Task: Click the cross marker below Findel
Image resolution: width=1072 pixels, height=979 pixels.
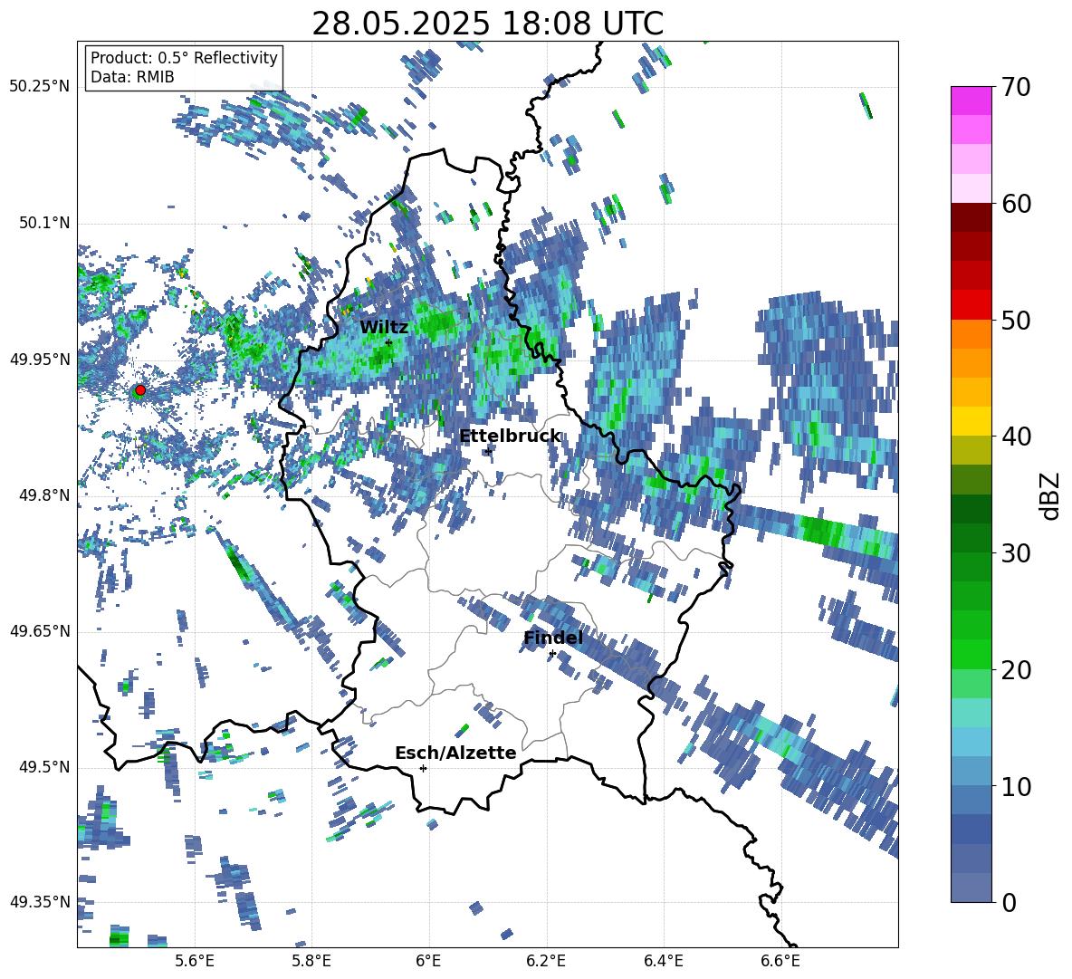Action: [552, 654]
